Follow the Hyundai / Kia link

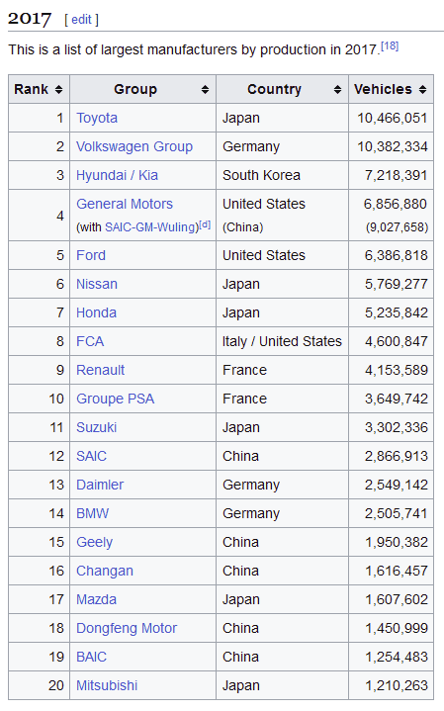tap(117, 175)
